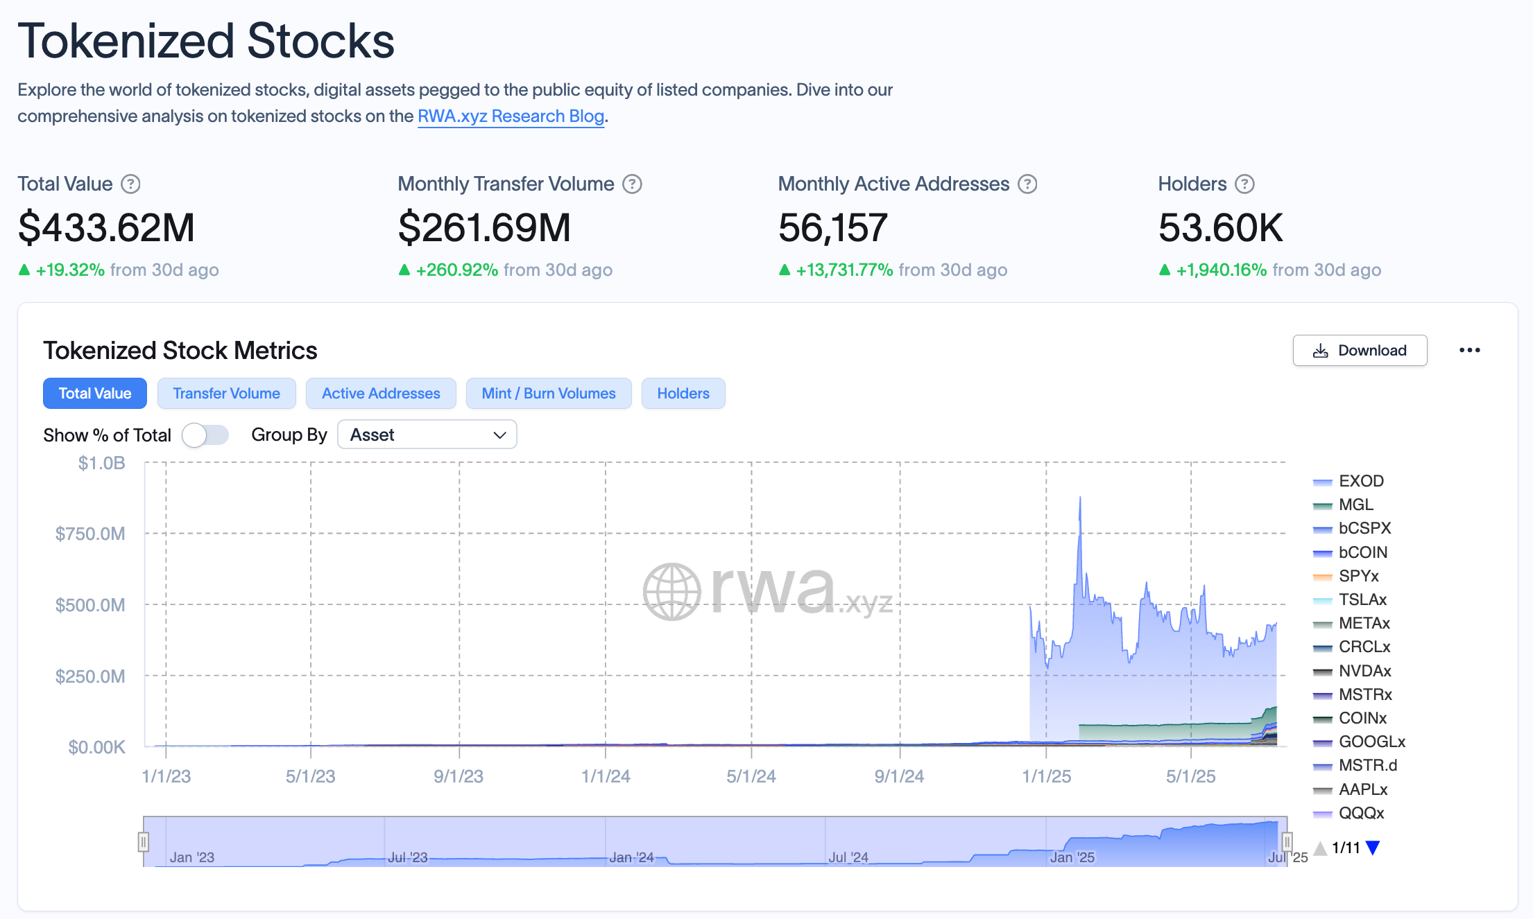Switch to the Transfer Volume tab

[226, 393]
